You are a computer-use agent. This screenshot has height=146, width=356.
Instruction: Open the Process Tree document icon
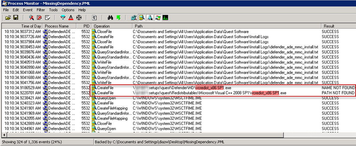click(x=94, y=17)
